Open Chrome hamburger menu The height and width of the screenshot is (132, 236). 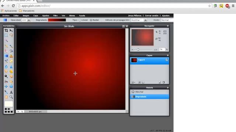[233, 6]
